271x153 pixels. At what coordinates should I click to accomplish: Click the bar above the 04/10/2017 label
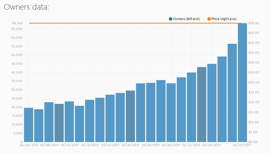(x=69, y=122)
